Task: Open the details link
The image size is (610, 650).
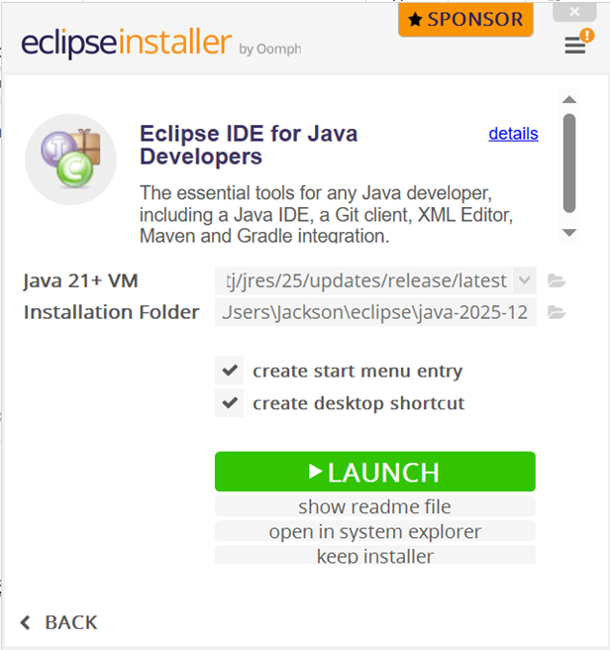Action: [x=513, y=134]
